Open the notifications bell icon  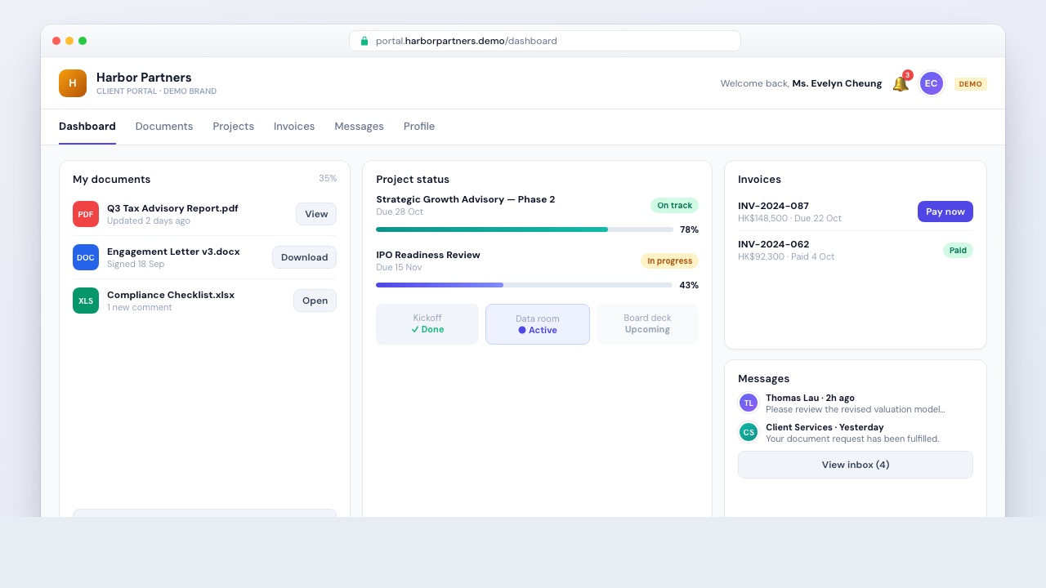coord(901,83)
